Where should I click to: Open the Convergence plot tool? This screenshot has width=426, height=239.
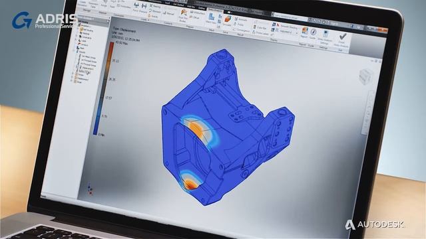(241, 30)
